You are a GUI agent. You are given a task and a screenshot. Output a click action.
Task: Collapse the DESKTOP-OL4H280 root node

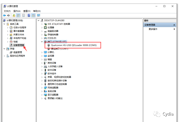click(x=38, y=20)
